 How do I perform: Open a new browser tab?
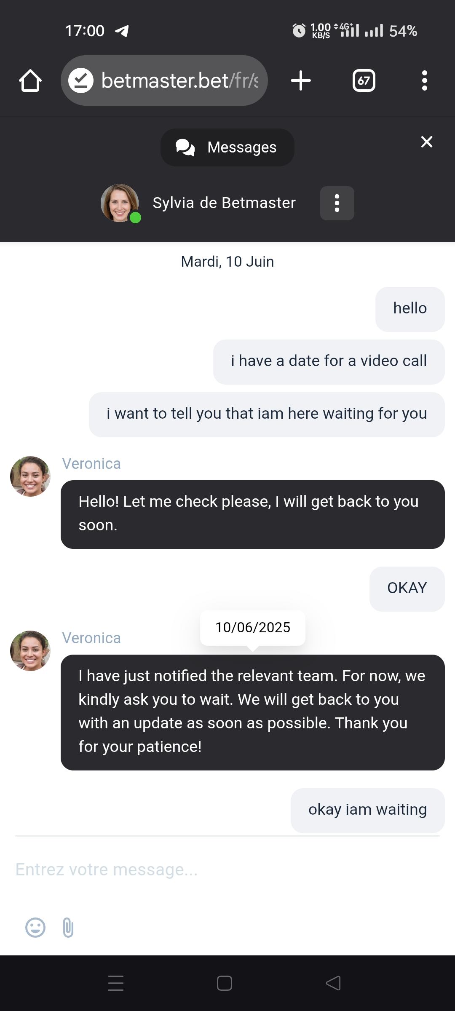(301, 80)
